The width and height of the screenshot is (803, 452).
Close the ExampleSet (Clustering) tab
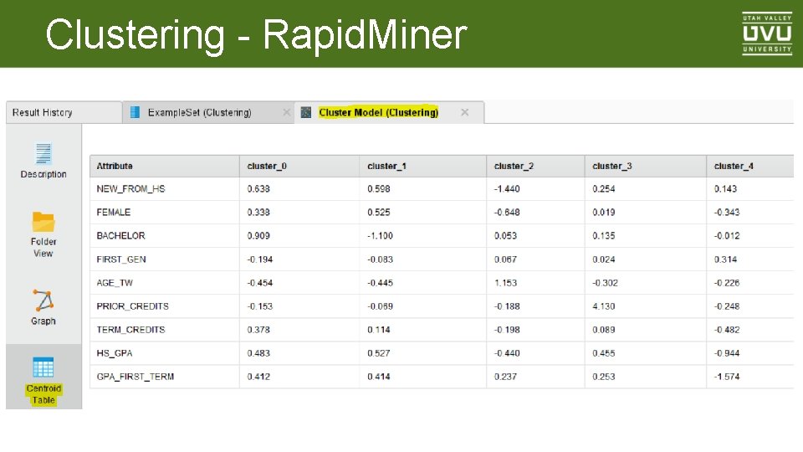click(286, 112)
